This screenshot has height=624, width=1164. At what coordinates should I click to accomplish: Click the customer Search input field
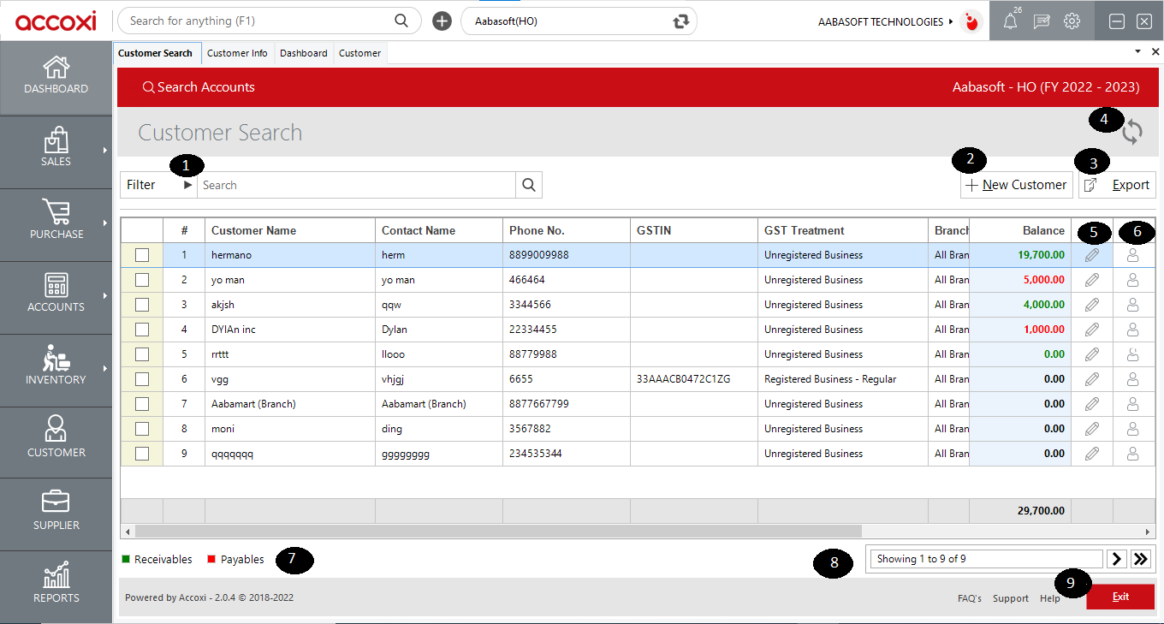(356, 185)
